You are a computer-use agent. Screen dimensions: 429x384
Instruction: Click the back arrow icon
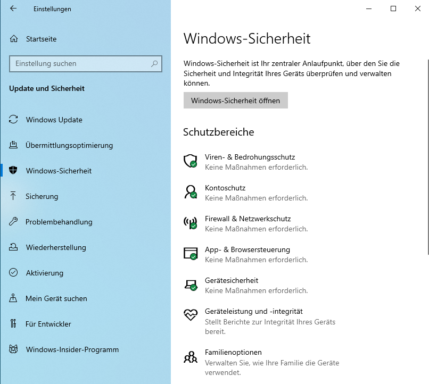(13, 9)
